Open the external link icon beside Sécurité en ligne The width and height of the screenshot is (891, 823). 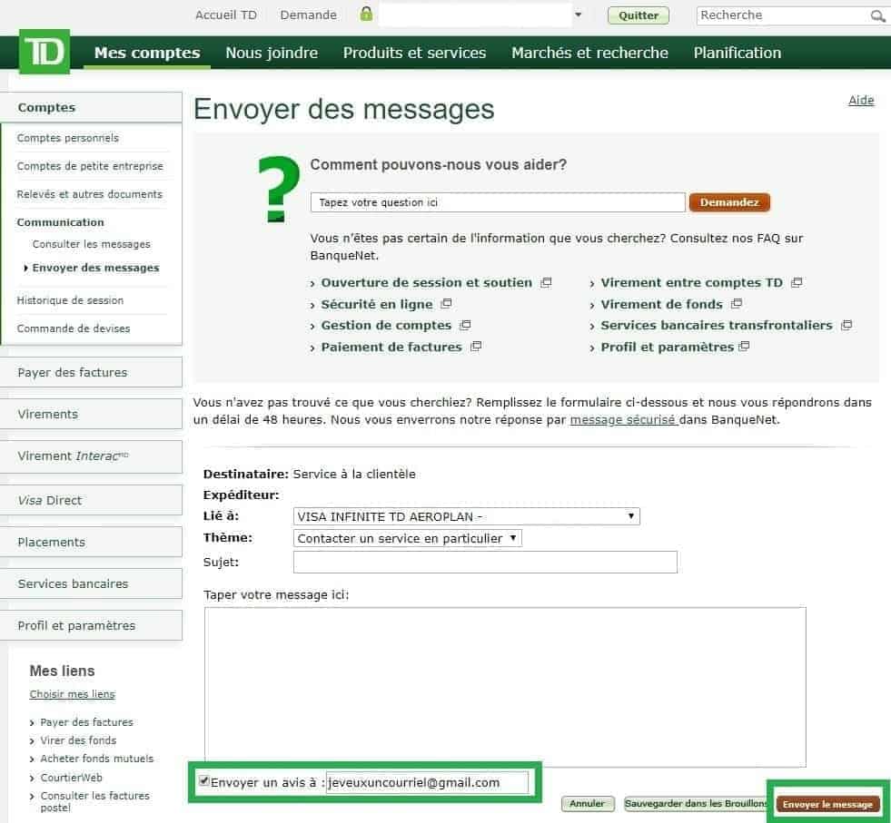point(446,303)
